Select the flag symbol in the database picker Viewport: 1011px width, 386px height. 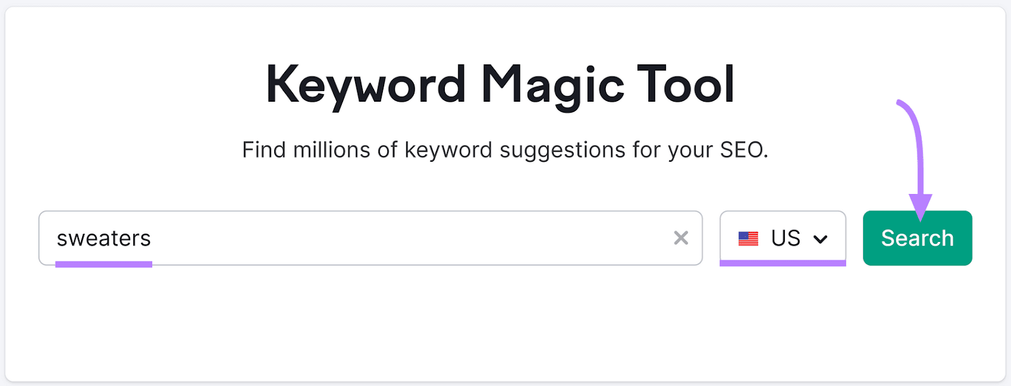(749, 238)
